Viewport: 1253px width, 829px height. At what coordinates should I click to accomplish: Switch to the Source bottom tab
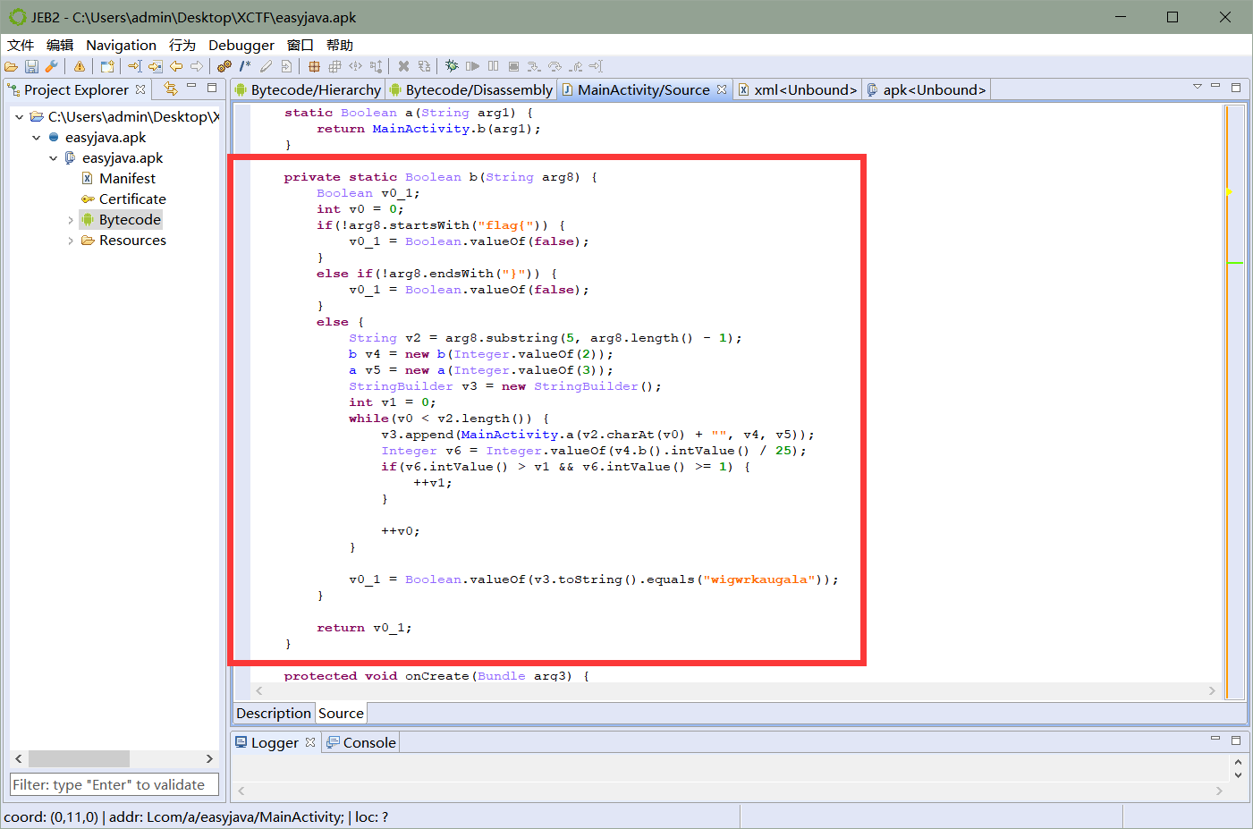pos(341,713)
